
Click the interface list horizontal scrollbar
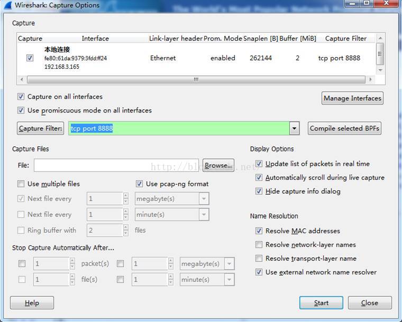click(x=196, y=80)
